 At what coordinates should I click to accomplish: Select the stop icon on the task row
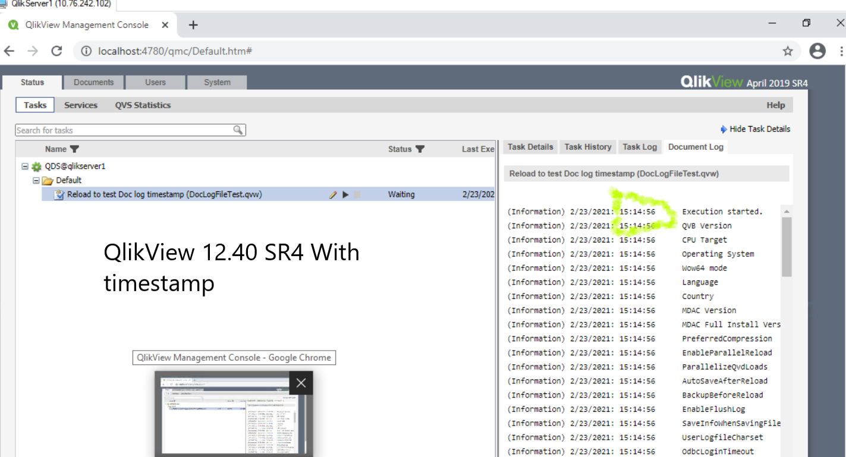pyautogui.click(x=357, y=194)
